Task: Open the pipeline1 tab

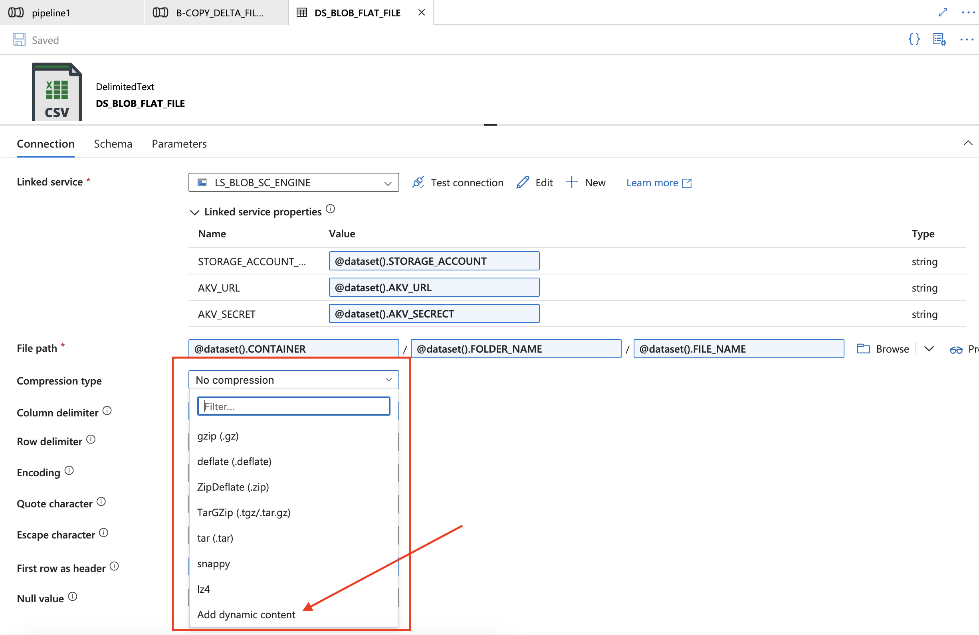Action: (x=51, y=12)
